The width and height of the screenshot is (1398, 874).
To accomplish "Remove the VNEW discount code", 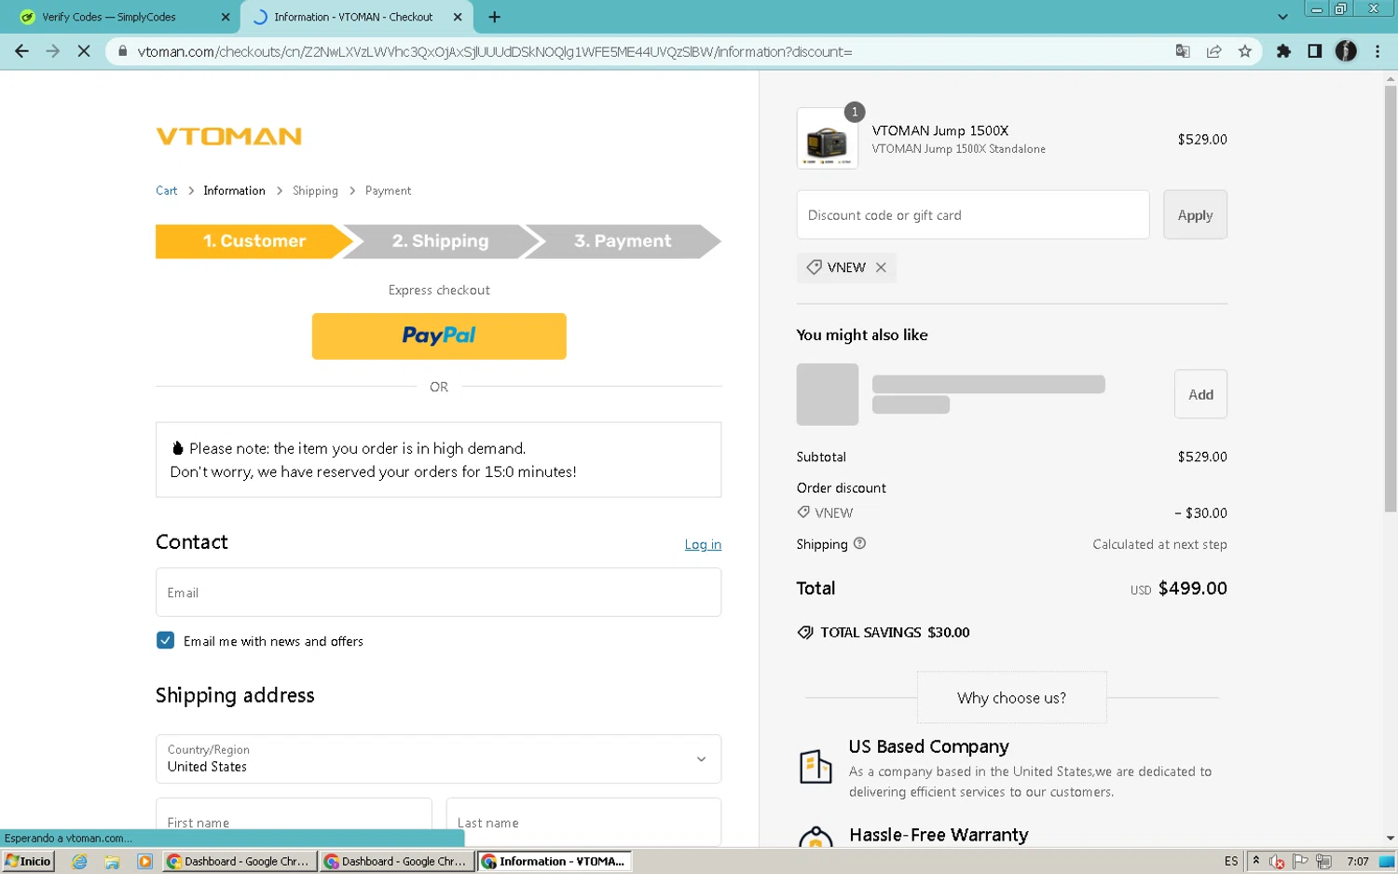I will (881, 267).
